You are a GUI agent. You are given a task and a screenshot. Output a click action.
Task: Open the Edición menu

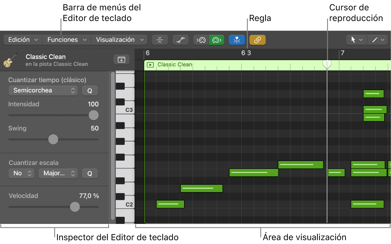click(23, 40)
